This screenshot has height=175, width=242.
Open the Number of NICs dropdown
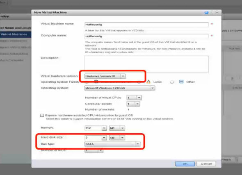click(94, 150)
